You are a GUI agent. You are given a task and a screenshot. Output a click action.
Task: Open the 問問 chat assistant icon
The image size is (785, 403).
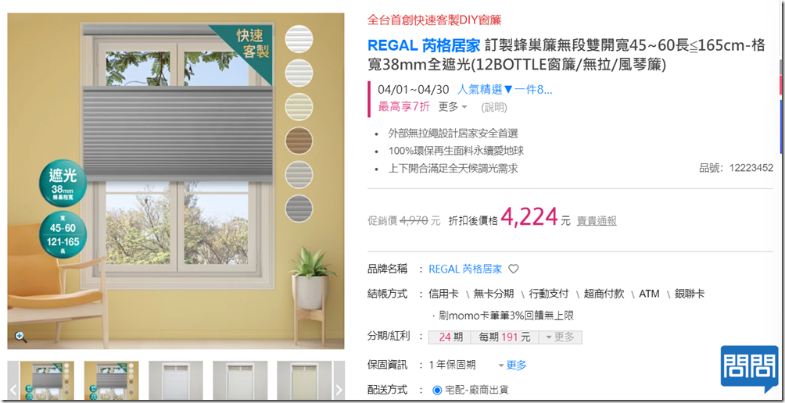point(750,369)
